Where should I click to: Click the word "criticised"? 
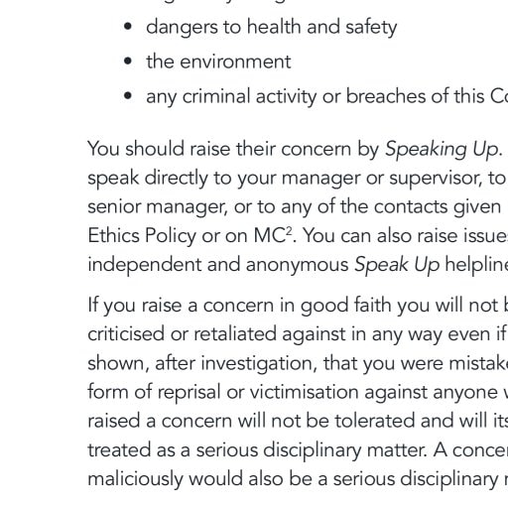pyautogui.click(x=126, y=333)
